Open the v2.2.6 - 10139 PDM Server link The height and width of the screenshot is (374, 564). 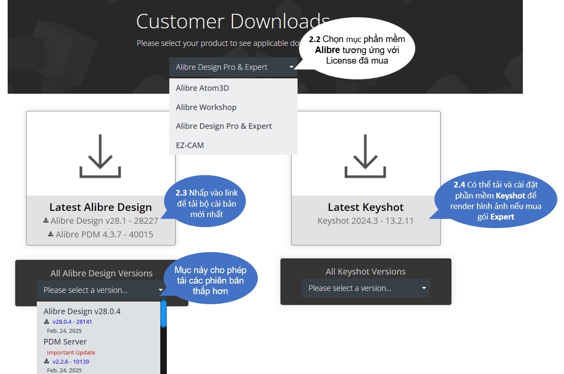pyautogui.click(x=71, y=362)
